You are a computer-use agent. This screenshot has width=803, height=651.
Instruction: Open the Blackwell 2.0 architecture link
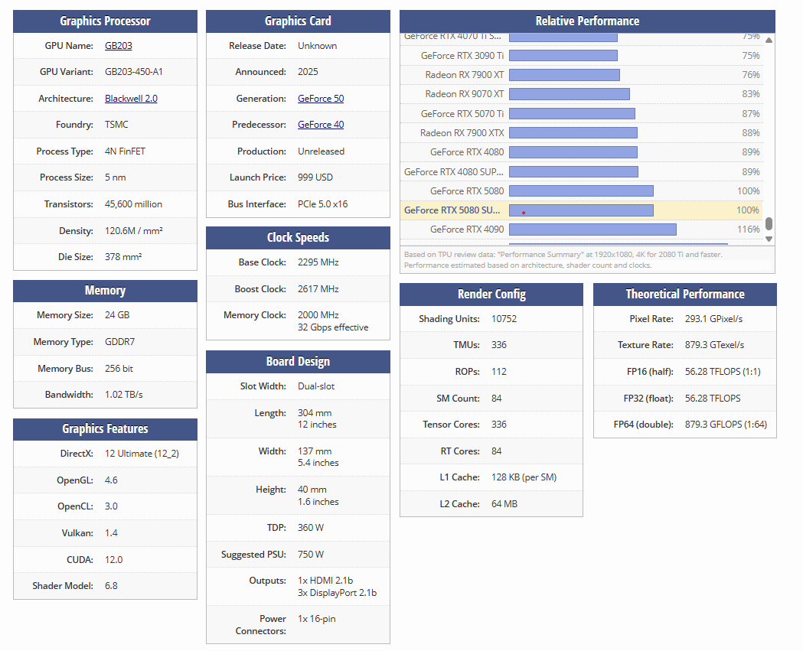(x=131, y=98)
